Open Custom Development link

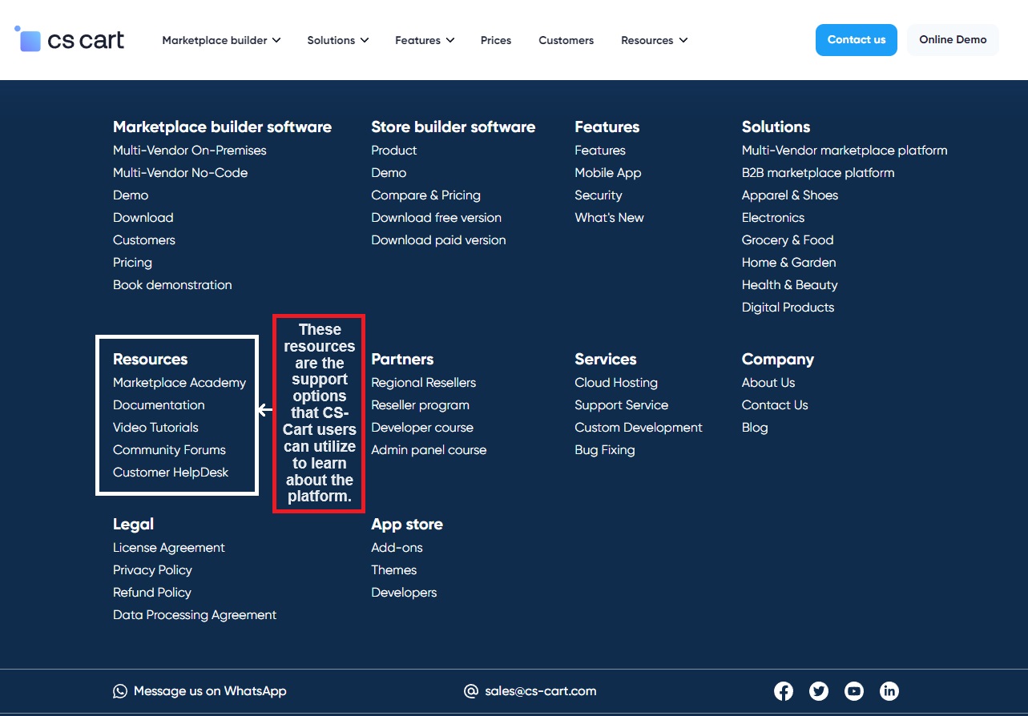tap(639, 428)
